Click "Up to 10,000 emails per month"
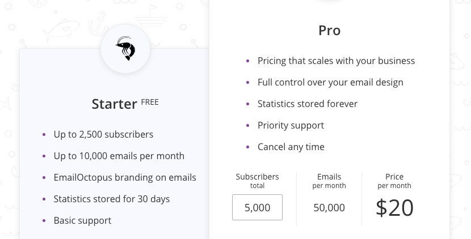 [x=119, y=156]
